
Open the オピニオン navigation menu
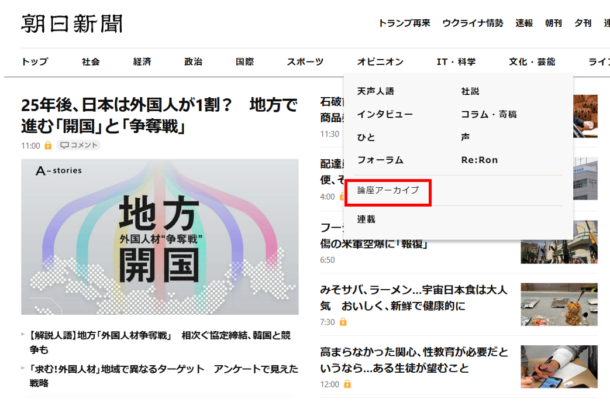point(380,61)
